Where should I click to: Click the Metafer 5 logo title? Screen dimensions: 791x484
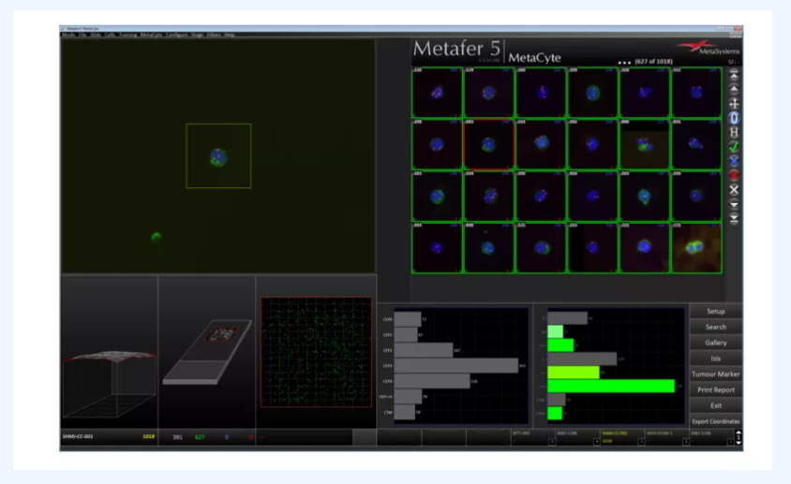456,49
